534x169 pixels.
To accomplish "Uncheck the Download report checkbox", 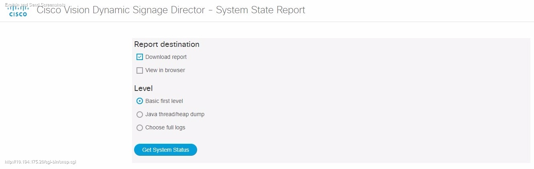I will 140,57.
